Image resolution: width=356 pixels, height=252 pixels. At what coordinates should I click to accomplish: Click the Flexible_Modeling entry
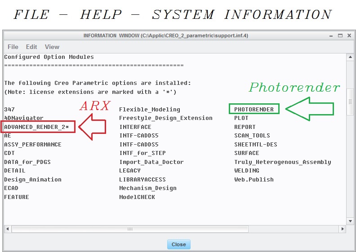[150, 109]
